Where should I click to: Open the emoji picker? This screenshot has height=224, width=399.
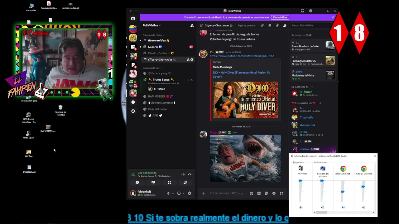click(274, 193)
